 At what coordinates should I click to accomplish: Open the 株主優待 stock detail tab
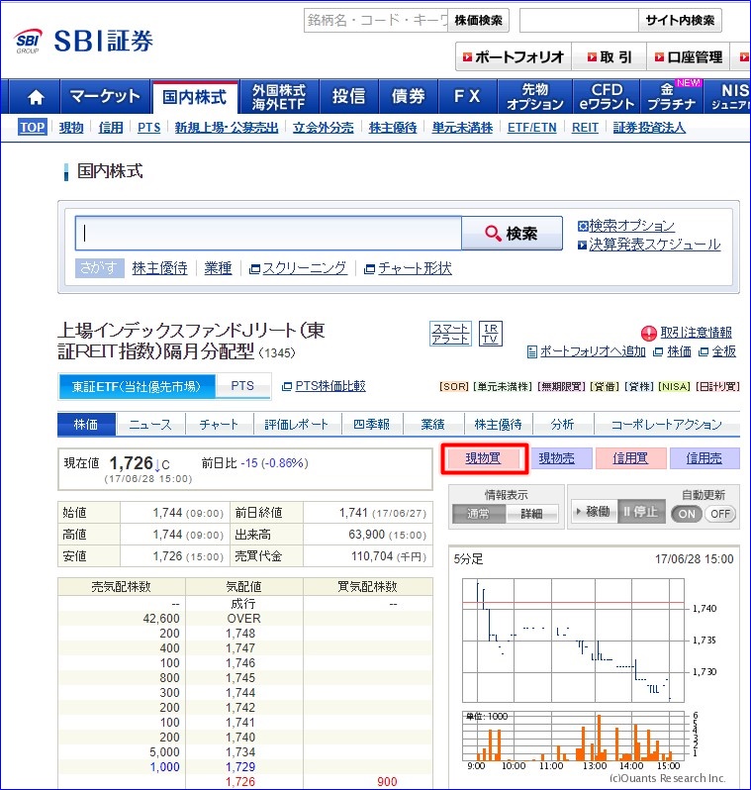tap(498, 425)
